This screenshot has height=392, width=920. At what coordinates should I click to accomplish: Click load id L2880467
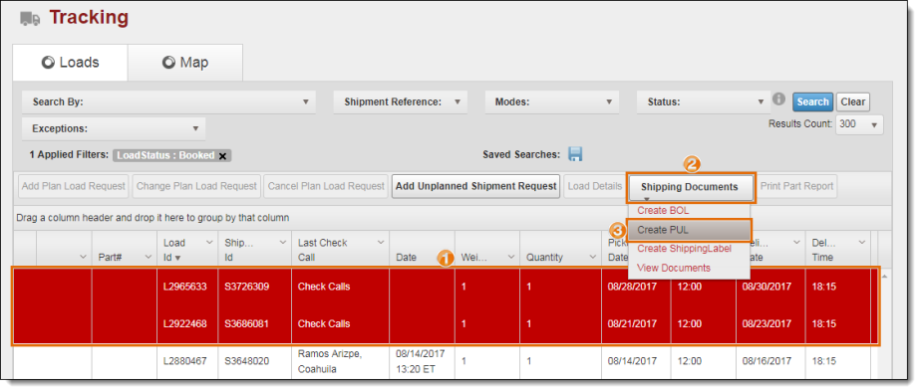184,361
